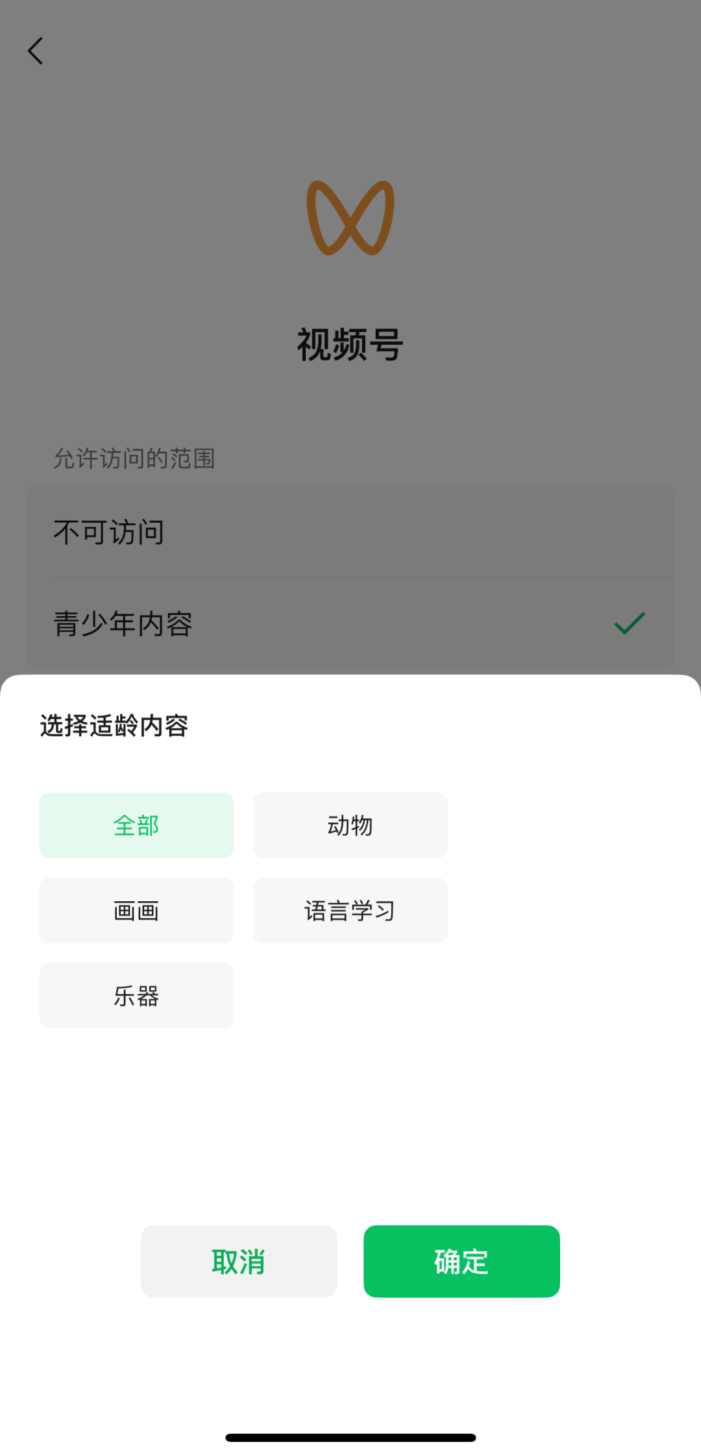Select the 乐器 content category chip
Viewport: 701px width, 1455px height.
pyautogui.click(x=136, y=995)
